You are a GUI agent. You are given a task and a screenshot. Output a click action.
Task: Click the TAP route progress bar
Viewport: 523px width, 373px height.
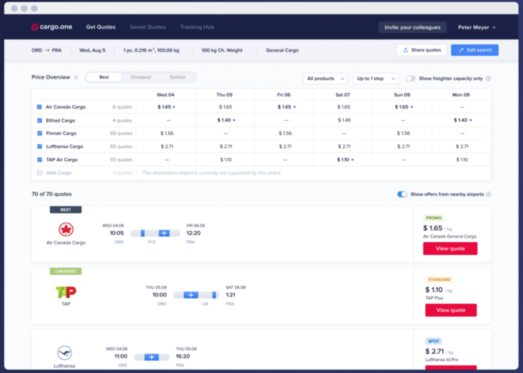[197, 295]
